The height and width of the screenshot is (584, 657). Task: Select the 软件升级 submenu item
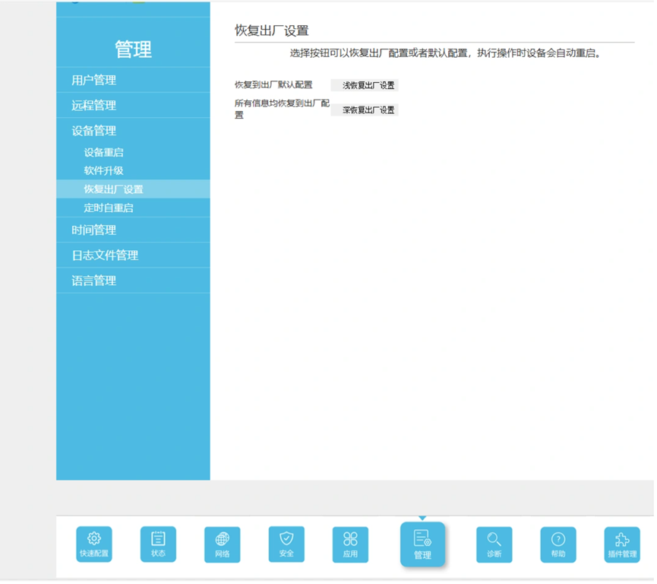104,171
